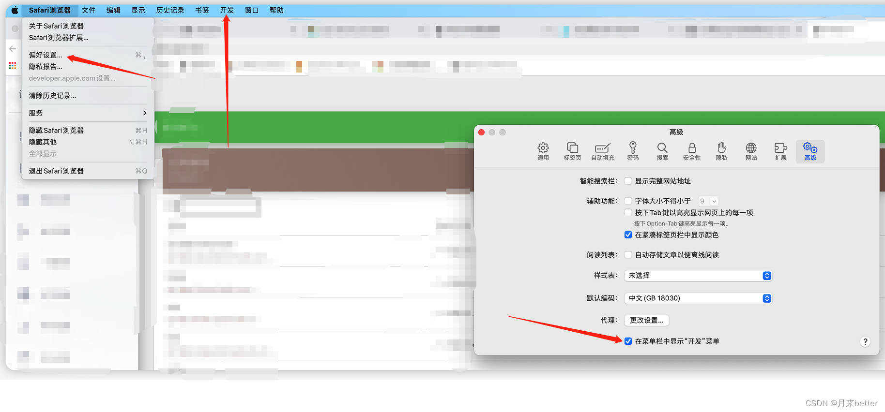This screenshot has height=412, width=885.
Task: Choose 隐藏Safari浏览器 menu entry
Action: [88, 131]
